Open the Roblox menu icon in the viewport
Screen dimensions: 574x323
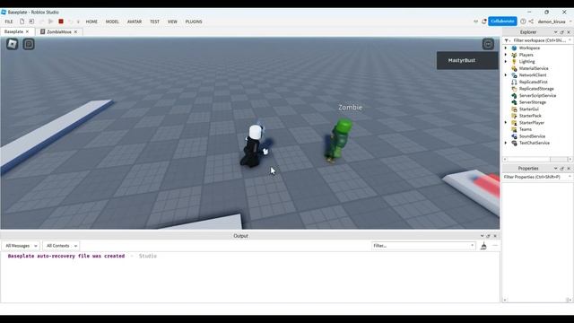coord(12,44)
